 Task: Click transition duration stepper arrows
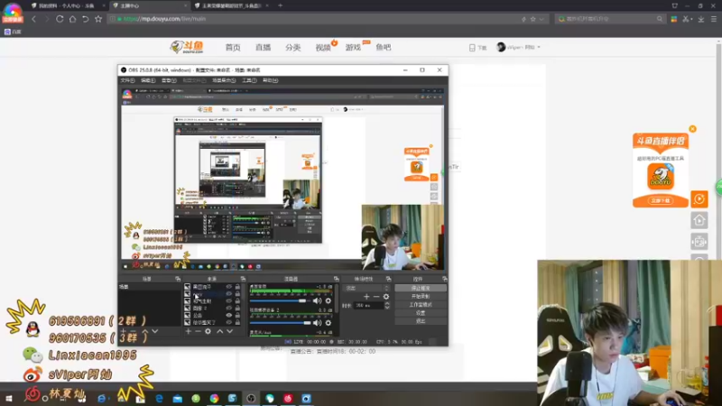tap(387, 305)
